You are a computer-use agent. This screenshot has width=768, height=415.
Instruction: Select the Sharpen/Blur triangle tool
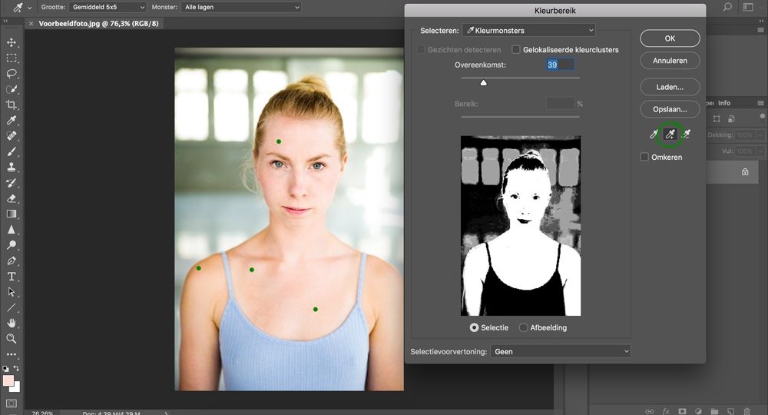12,229
